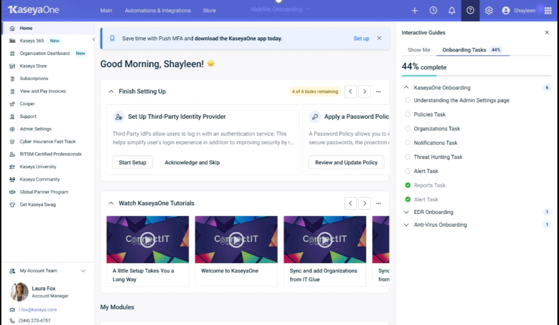Switch to Onboarding Tasks tab
This screenshot has height=325, width=559.
[472, 50]
